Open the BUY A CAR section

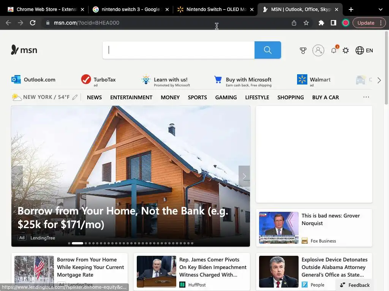tap(326, 97)
